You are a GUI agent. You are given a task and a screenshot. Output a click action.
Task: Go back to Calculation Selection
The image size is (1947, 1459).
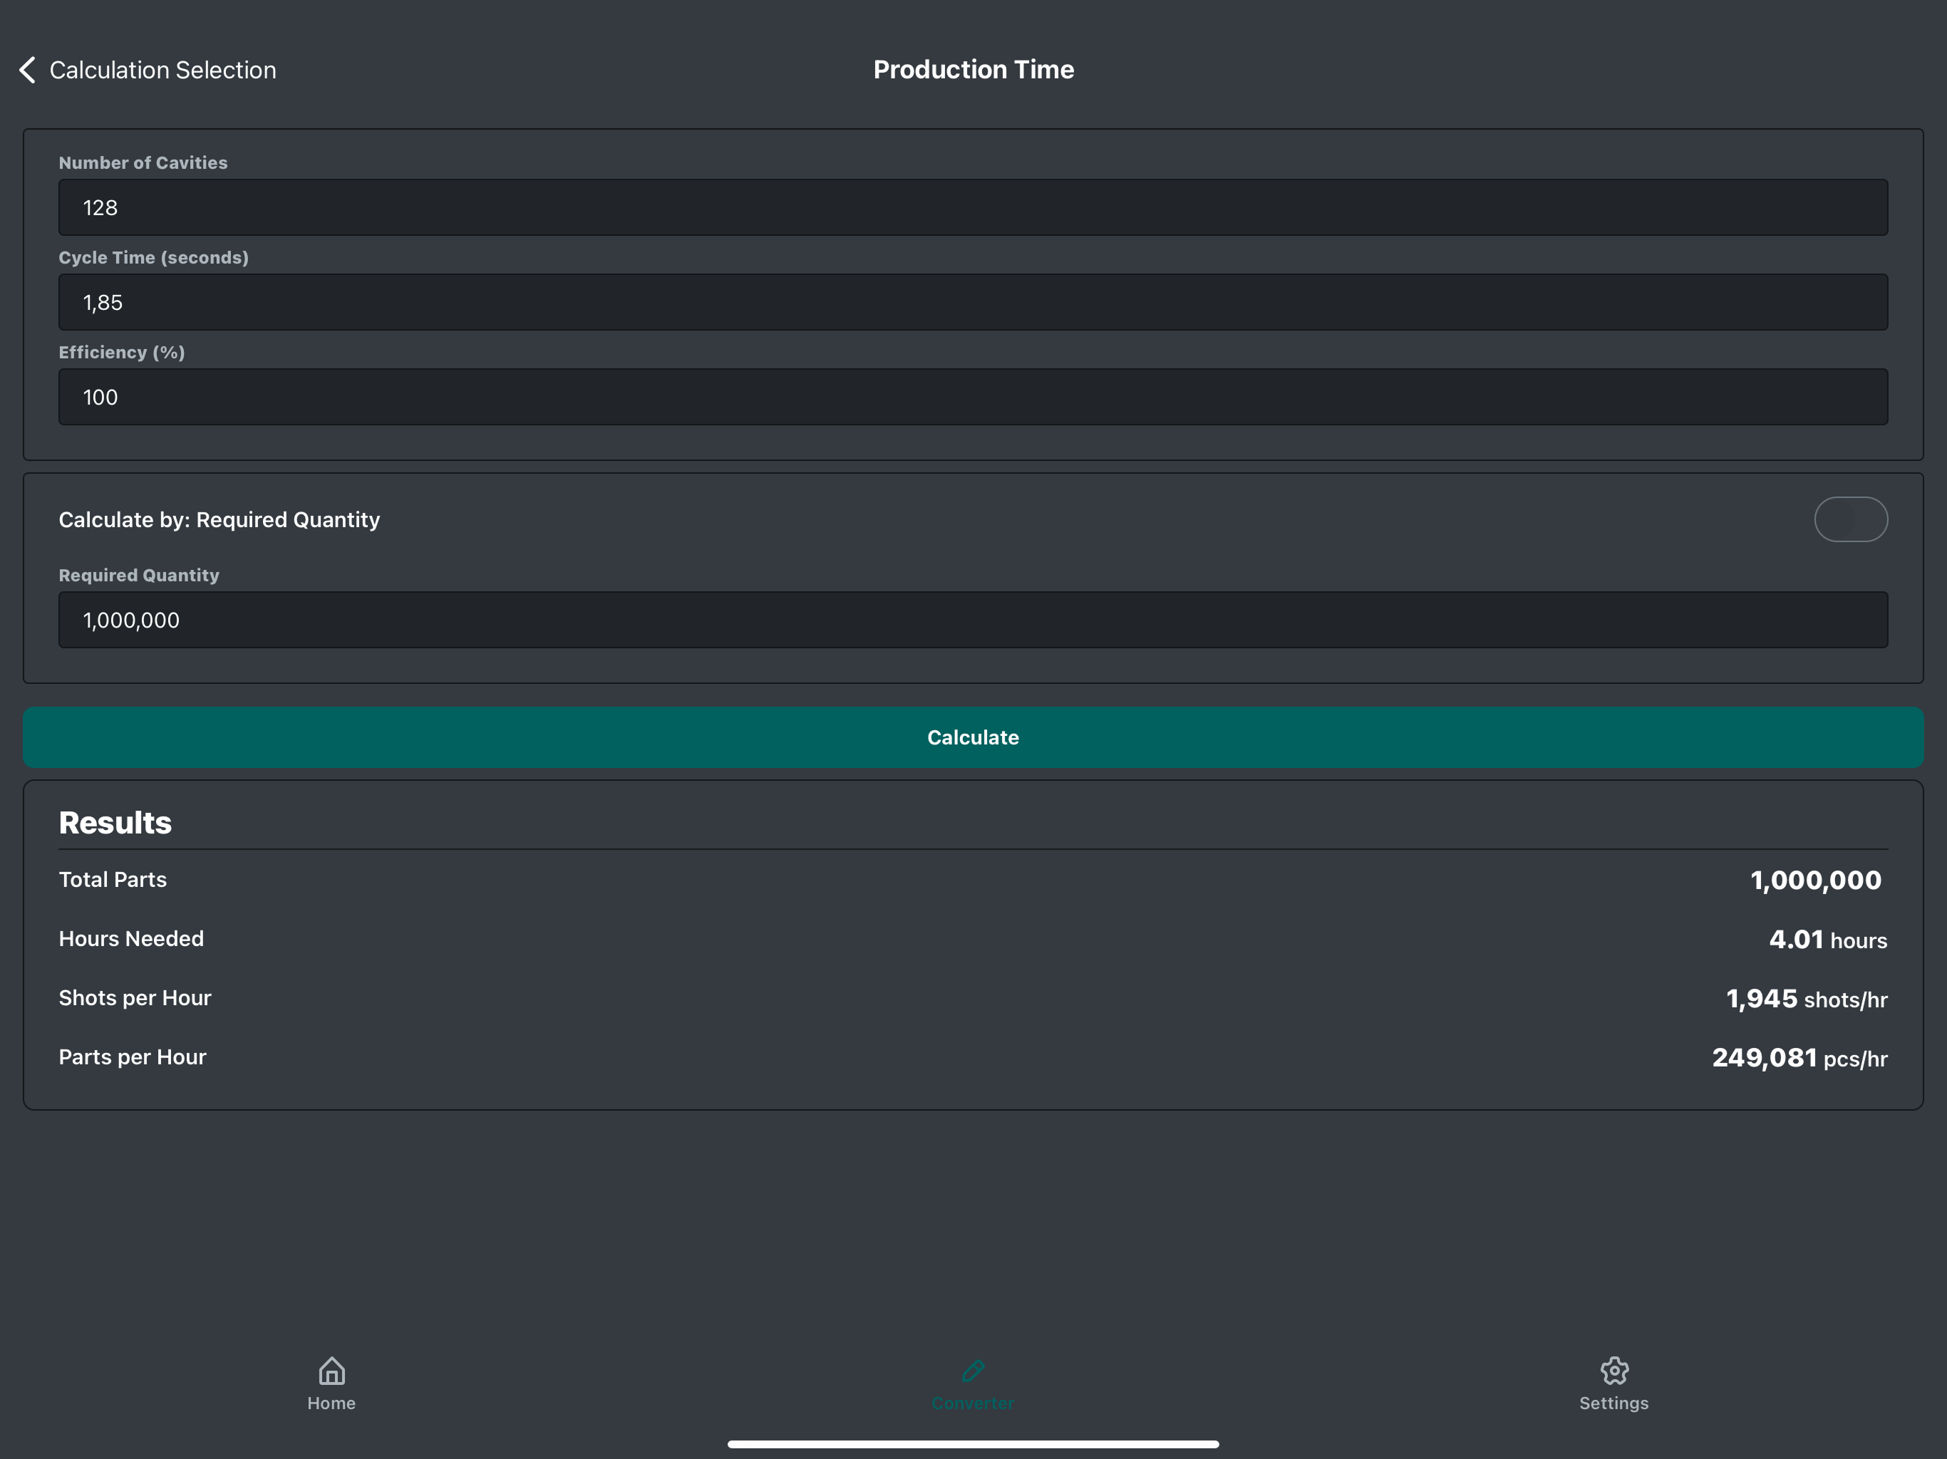coord(162,70)
